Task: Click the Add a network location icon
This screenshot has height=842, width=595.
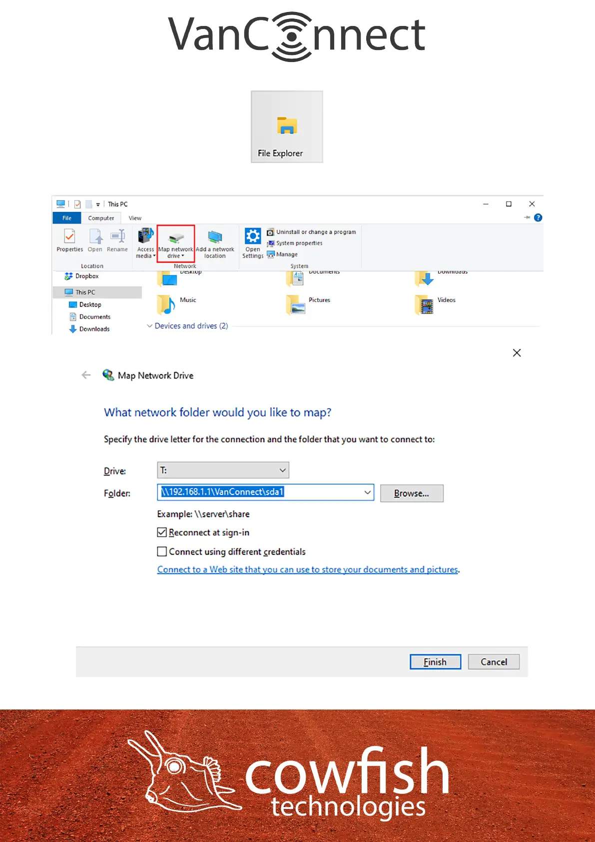Action: (x=215, y=244)
